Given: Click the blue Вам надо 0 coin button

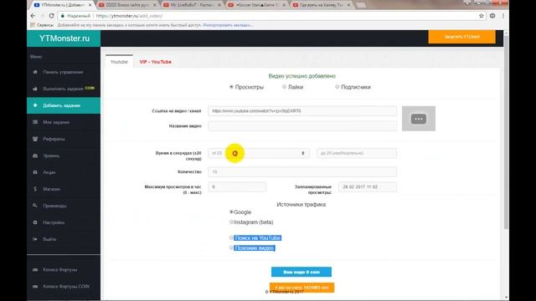Looking at the screenshot, I should point(301,272).
